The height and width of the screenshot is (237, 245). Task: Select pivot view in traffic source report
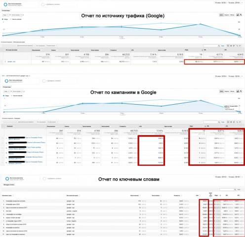240,46
